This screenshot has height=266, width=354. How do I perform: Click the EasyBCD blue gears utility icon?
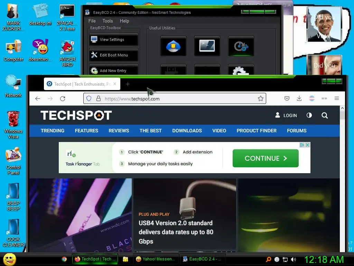(x=241, y=46)
